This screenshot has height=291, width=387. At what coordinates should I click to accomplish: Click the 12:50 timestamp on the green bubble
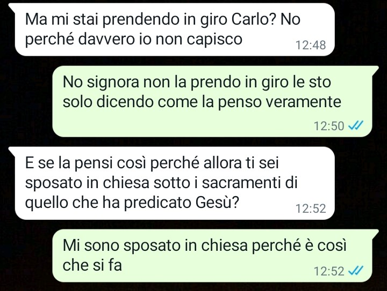[329, 126]
